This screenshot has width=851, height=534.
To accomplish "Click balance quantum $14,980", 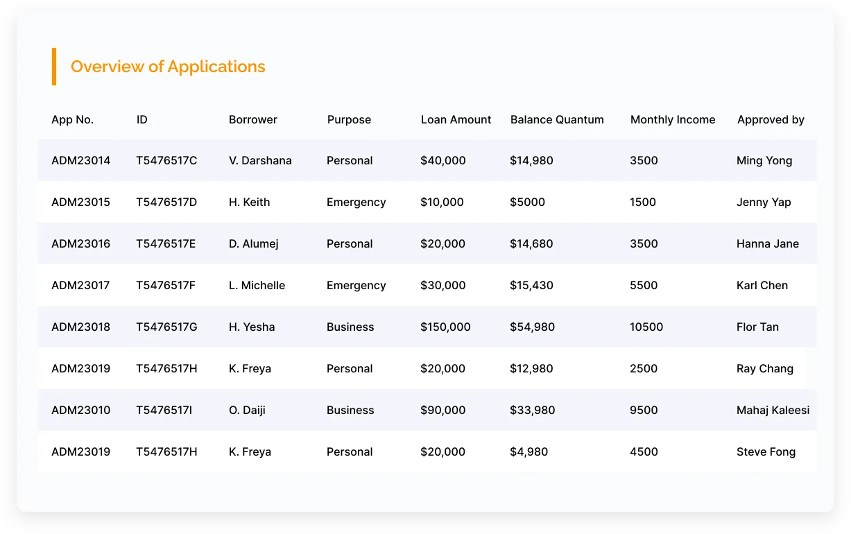I will 531,160.
